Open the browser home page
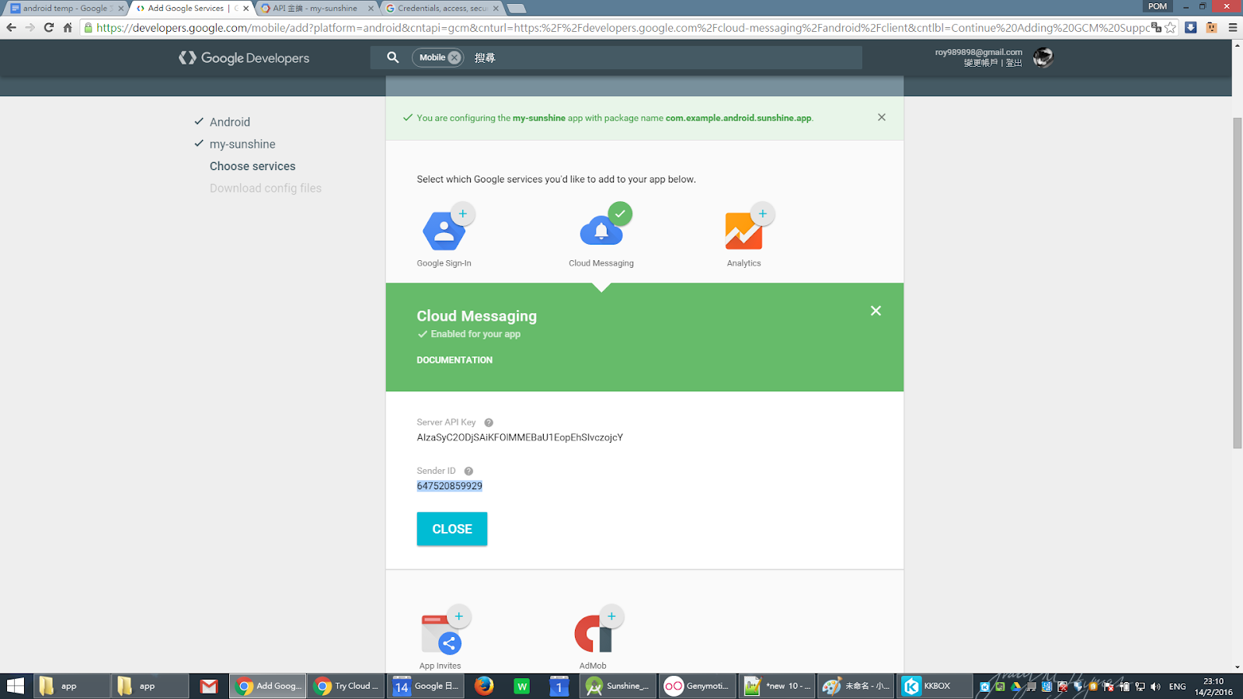1243x699 pixels. coord(68,27)
